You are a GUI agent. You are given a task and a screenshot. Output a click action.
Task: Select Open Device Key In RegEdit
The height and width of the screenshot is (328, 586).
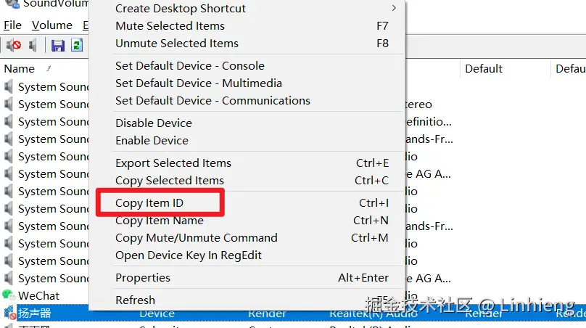coord(189,255)
